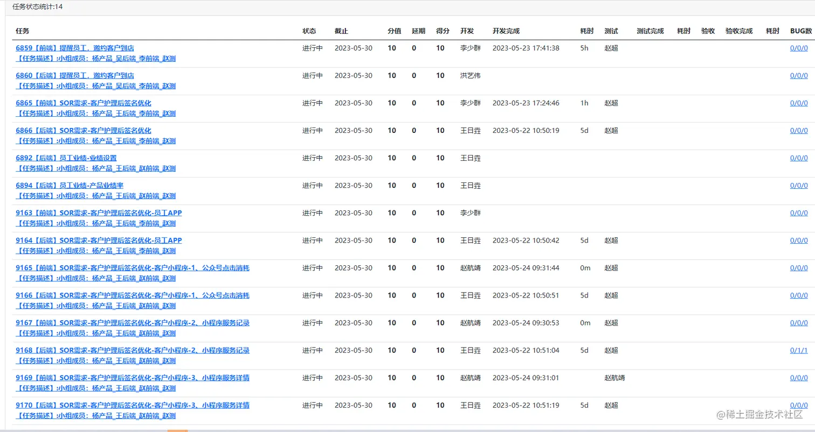Click the 0/1/1 bug count link
Screen dimensions: 815x432
(x=799, y=351)
